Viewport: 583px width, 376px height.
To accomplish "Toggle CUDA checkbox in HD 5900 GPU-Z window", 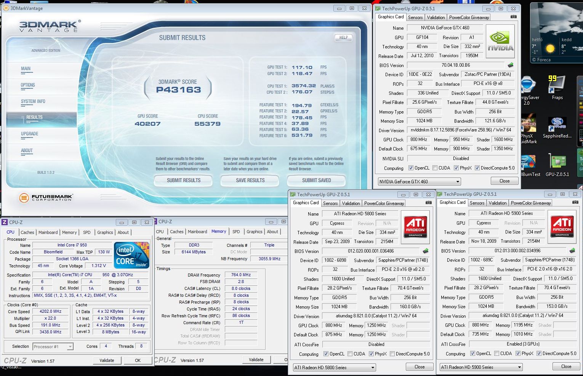I will [497, 354].
